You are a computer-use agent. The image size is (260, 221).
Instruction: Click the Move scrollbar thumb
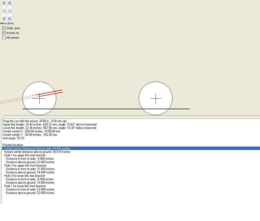(4, 11)
